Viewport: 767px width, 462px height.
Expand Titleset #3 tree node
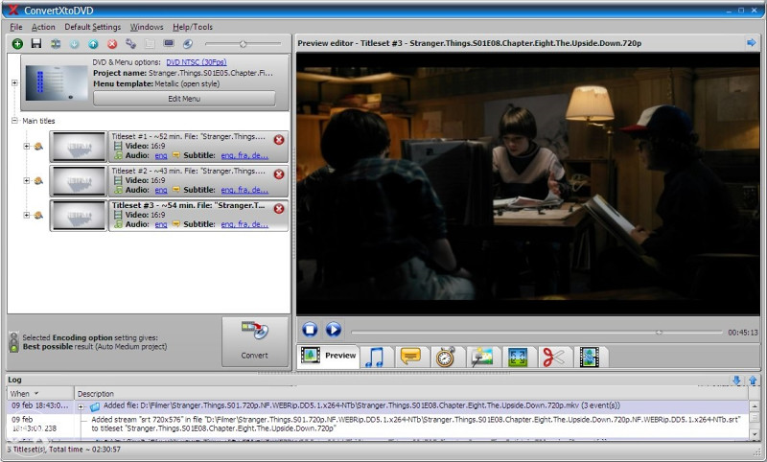pos(27,215)
